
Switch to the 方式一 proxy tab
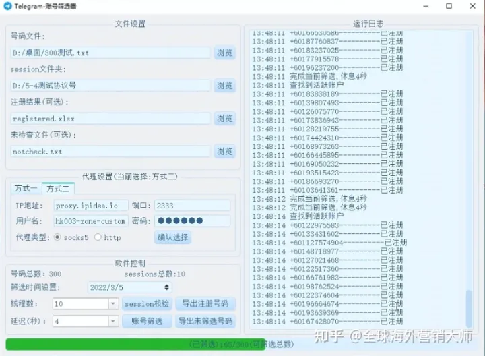[26, 188]
